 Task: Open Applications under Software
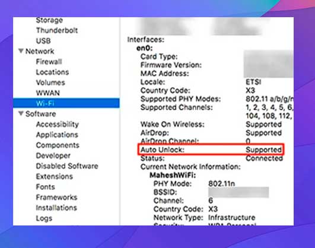pyautogui.click(x=57, y=135)
